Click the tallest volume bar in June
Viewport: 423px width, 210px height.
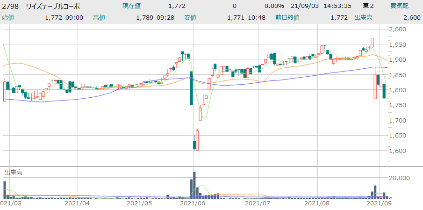coord(194,185)
